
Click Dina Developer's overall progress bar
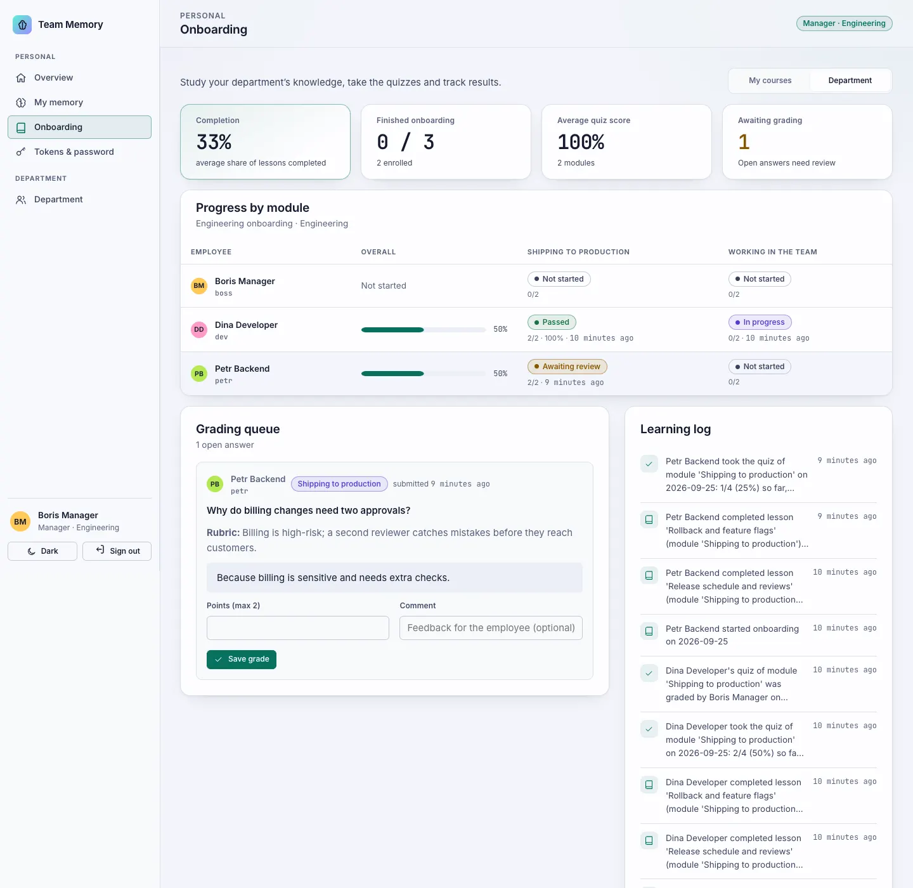[x=424, y=330]
